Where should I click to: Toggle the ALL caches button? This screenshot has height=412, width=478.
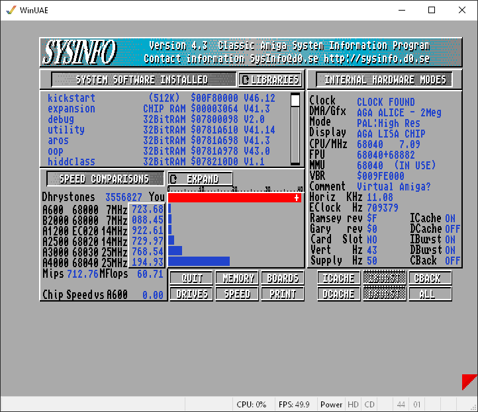[430, 294]
